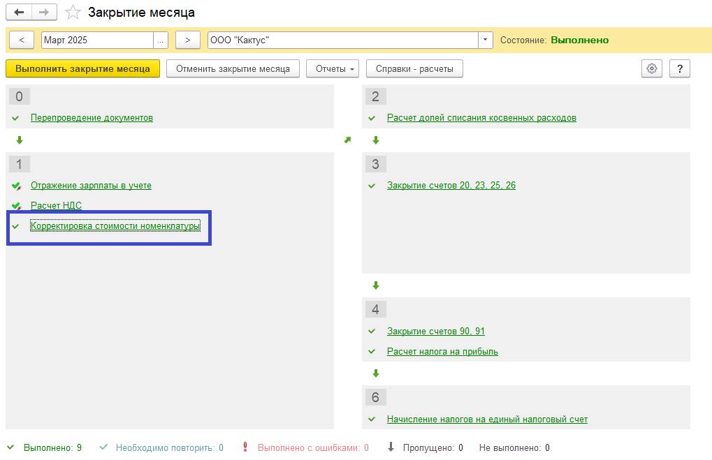The width and height of the screenshot is (712, 460).
Task: Click checkmark icon beside Начисление налогов на ЕНС
Action: pos(372,420)
